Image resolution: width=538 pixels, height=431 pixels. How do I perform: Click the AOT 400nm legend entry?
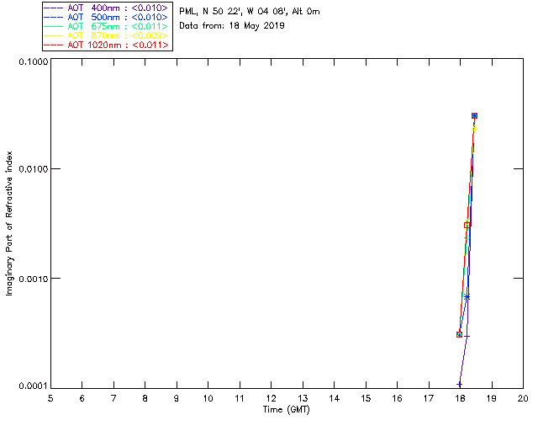click(106, 8)
